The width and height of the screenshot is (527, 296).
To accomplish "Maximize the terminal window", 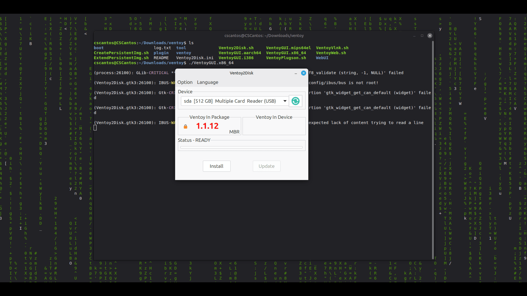I will [x=422, y=36].
